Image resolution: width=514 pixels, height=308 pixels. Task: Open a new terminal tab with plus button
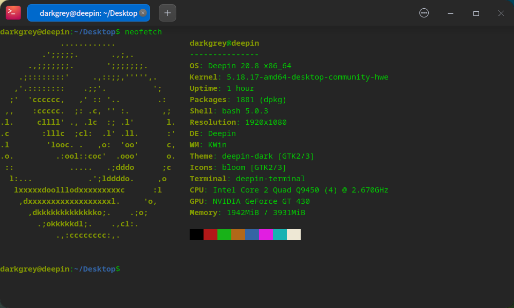(x=168, y=13)
